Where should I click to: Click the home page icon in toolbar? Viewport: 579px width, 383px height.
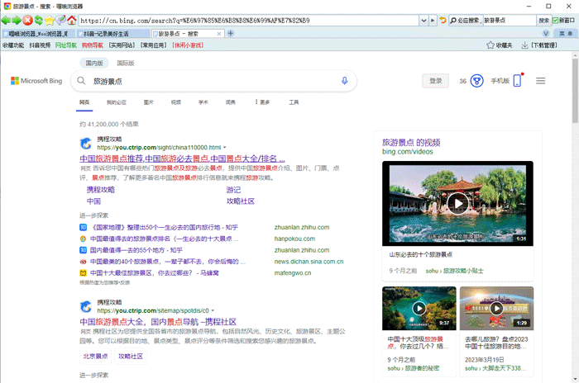72,19
